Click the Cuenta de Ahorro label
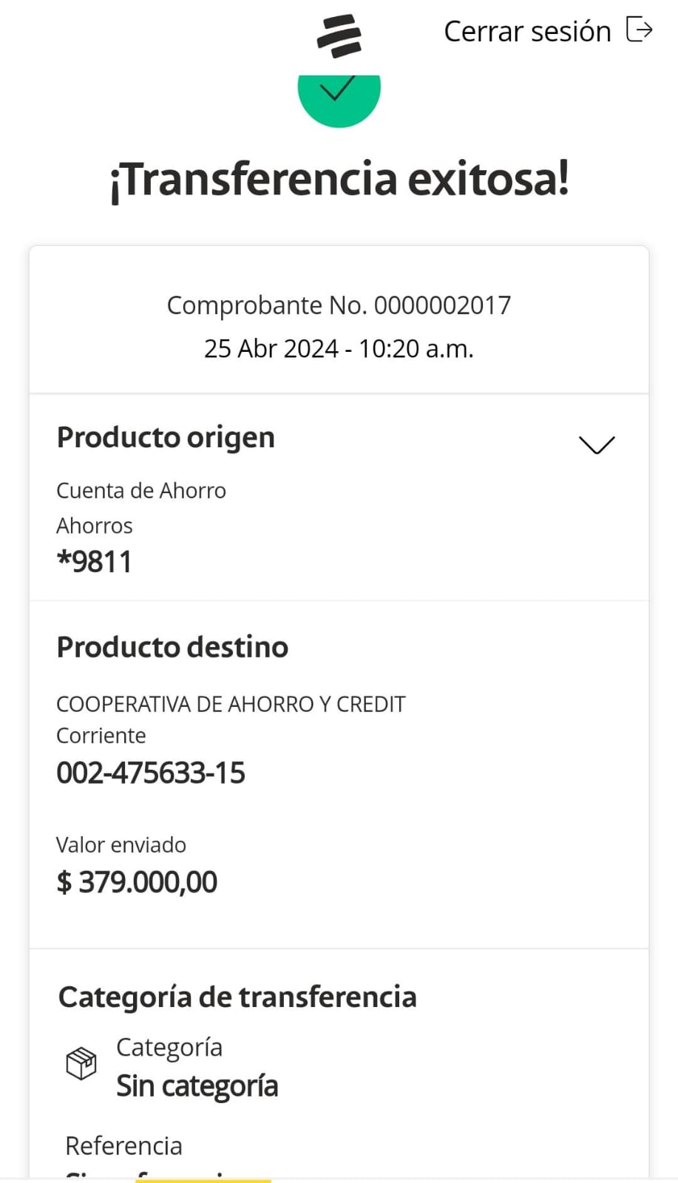Viewport: 678px width, 1183px height. point(141,491)
